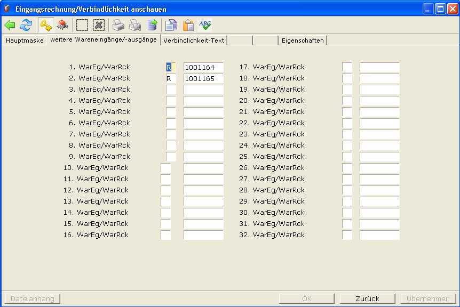Open the Verbindlichkeit-Text tab

(x=194, y=41)
